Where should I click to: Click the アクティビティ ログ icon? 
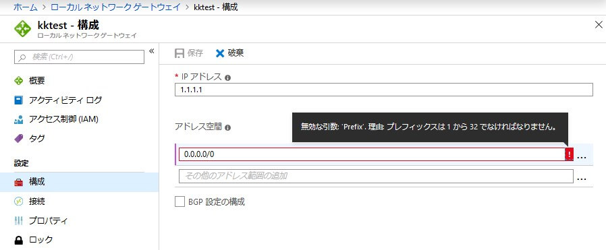pyautogui.click(x=18, y=100)
